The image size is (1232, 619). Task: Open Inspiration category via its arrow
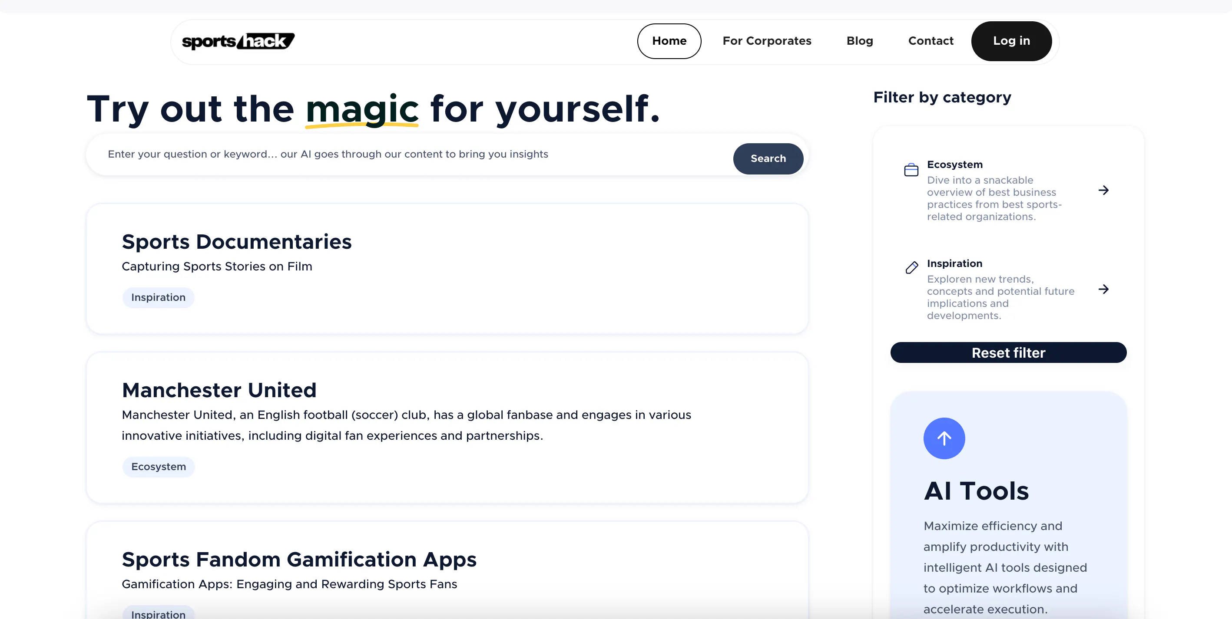click(x=1103, y=289)
